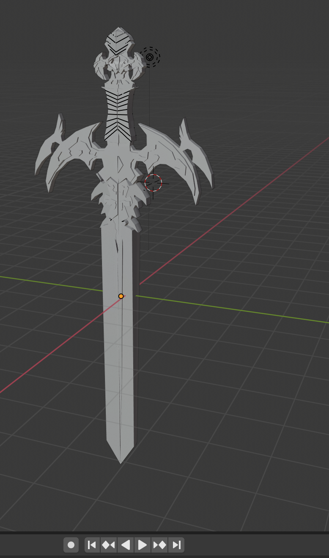The width and height of the screenshot is (329, 558).
Task: Jump to the previous keyframe
Action: pyautogui.click(x=109, y=545)
